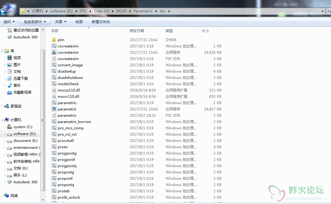Screen dimensions: 331x204
Task: Open the Youku (优酷影视库) library icon
Action: coord(10,92)
